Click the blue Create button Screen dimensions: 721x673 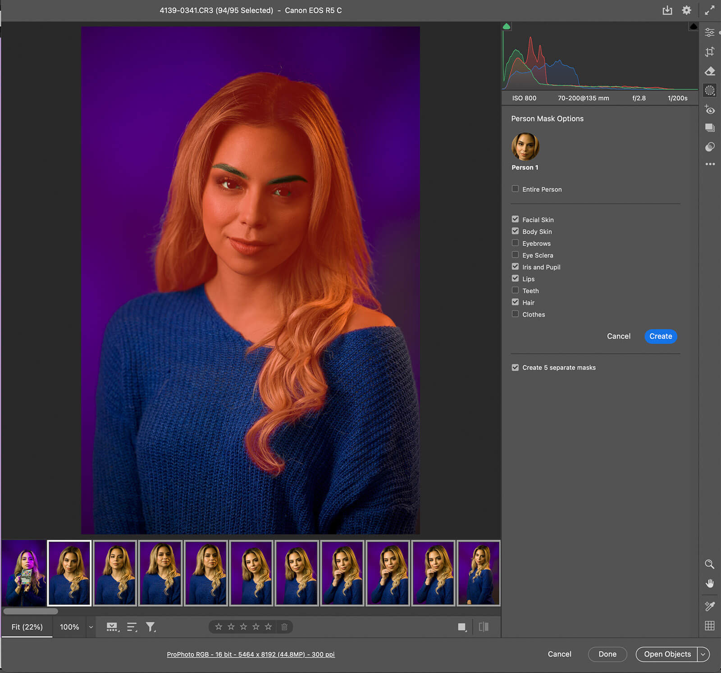pyautogui.click(x=660, y=336)
